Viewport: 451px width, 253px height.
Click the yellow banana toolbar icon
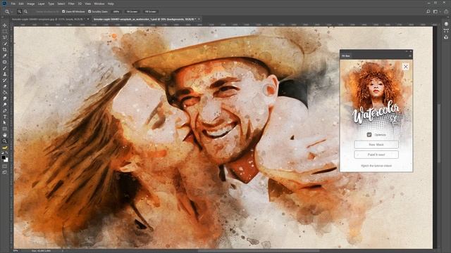[x=5, y=148]
